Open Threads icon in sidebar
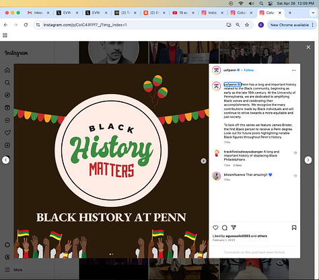 pyautogui.click(x=7, y=257)
